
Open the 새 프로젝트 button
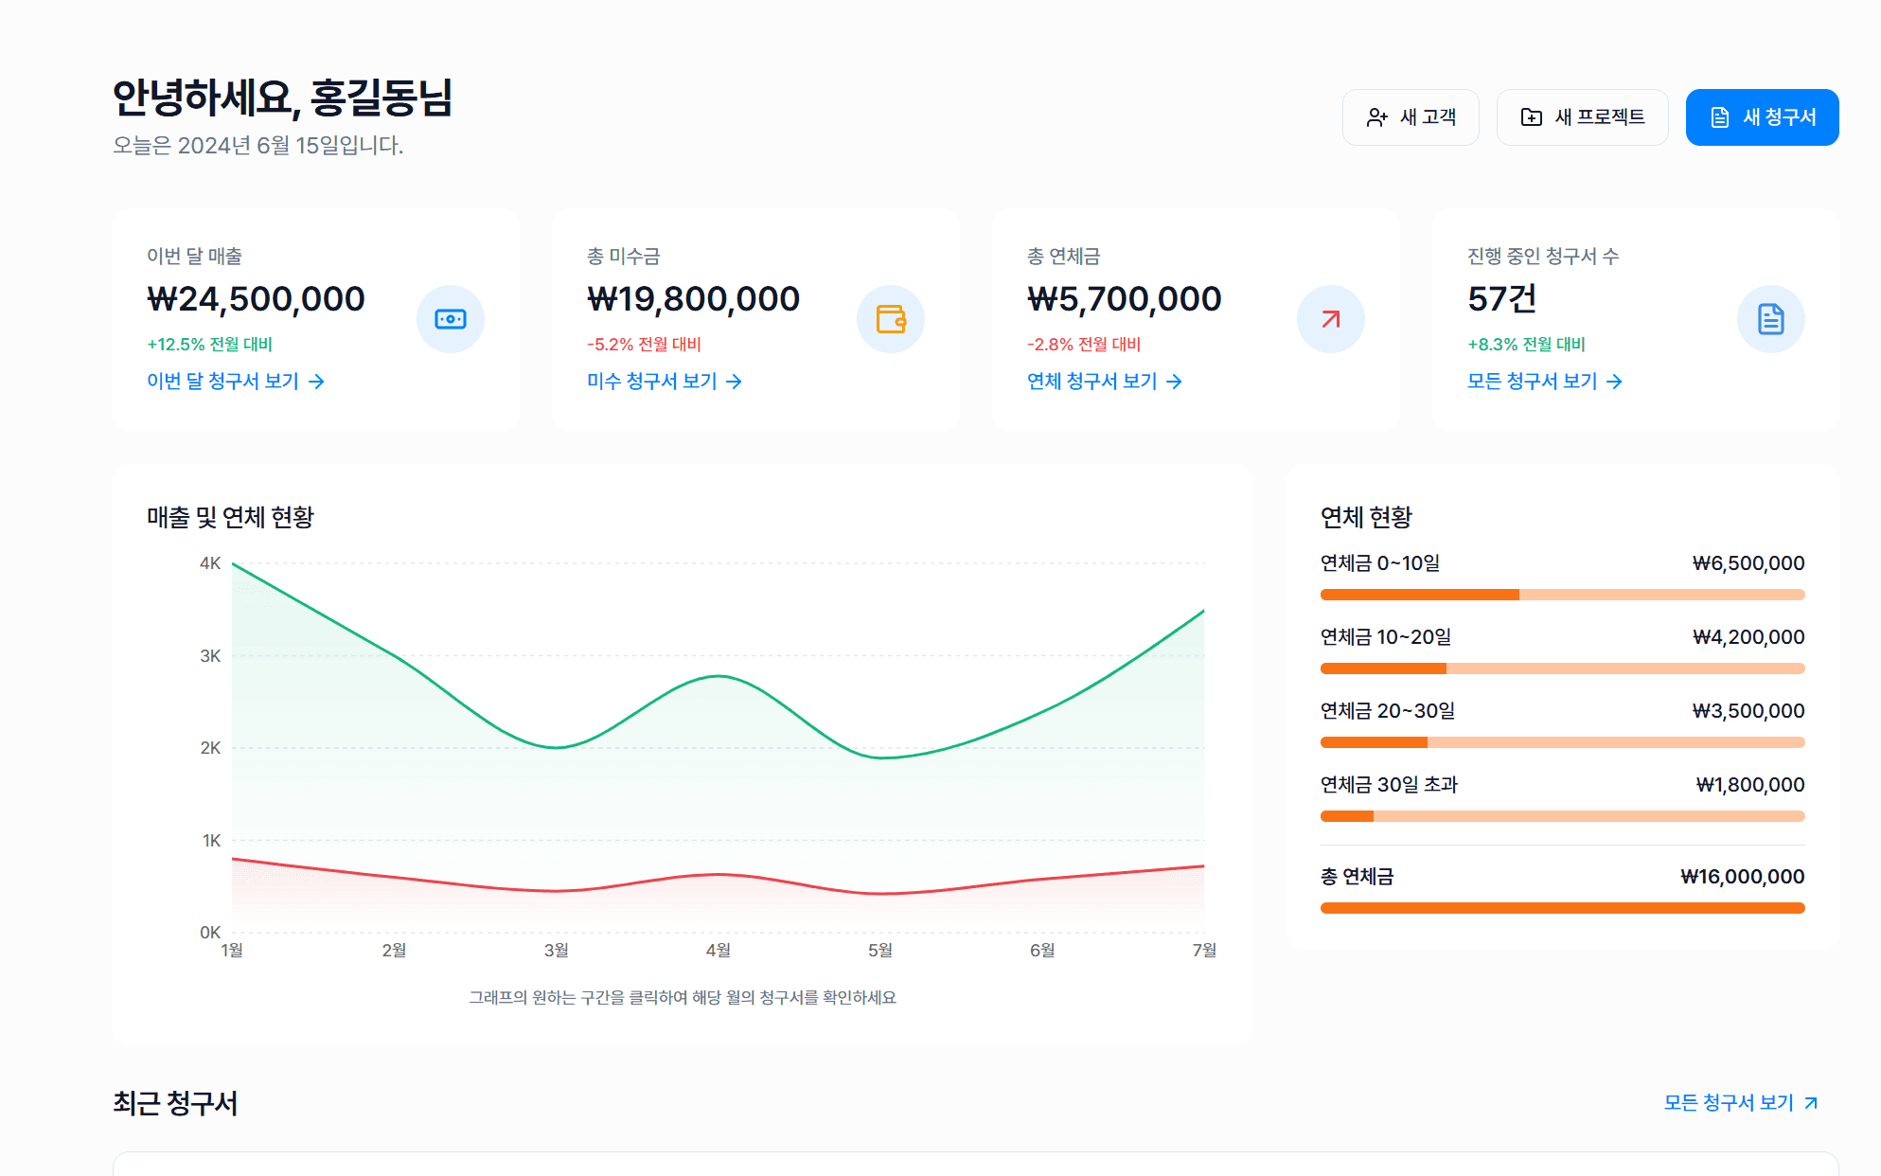1583,117
